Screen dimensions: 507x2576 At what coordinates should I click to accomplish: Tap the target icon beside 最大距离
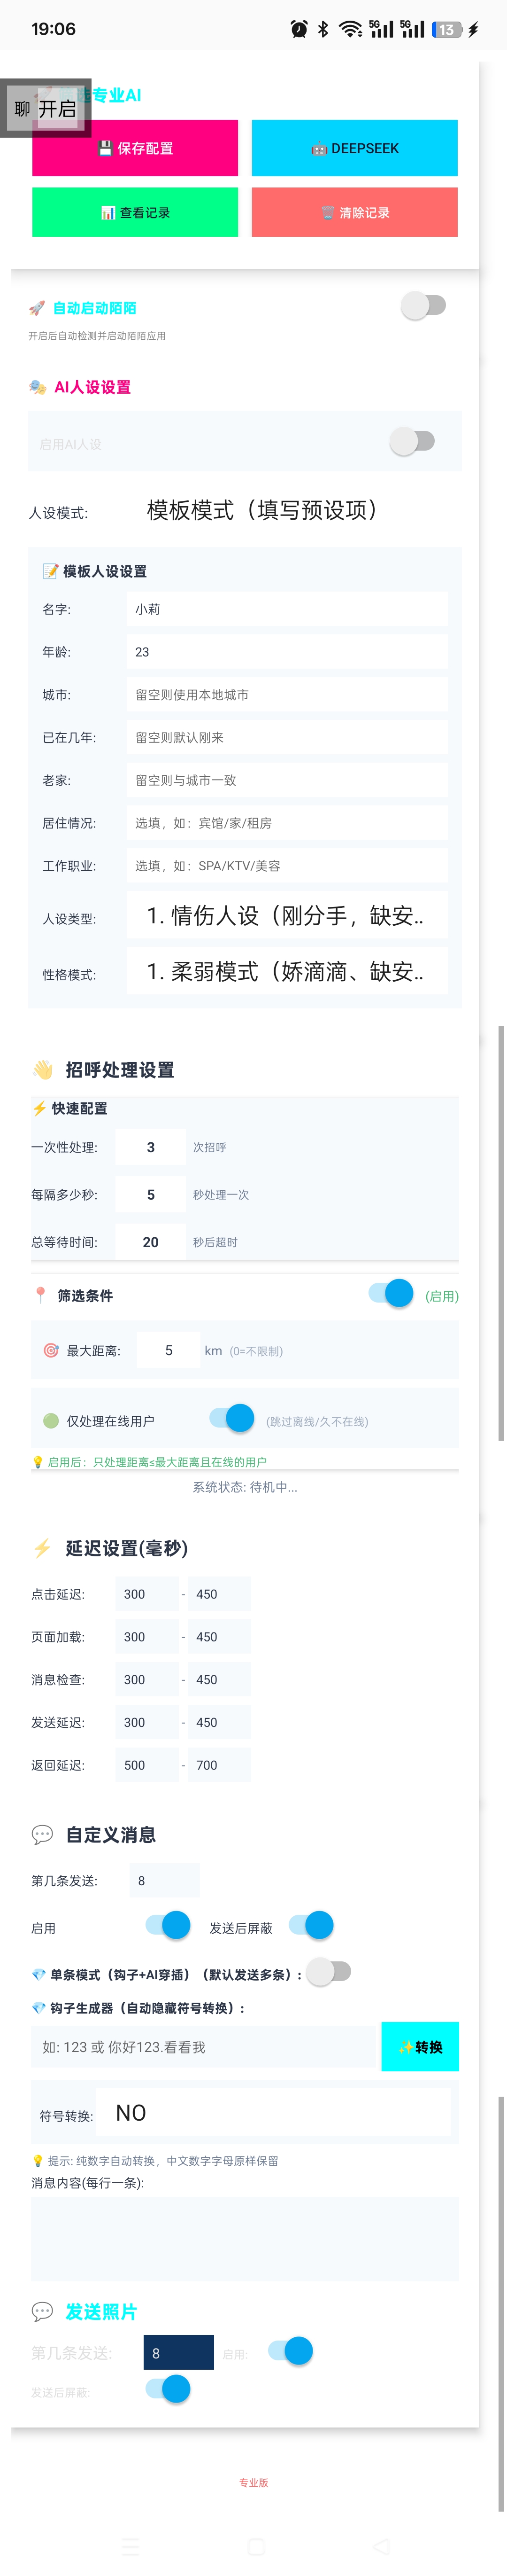click(51, 1350)
